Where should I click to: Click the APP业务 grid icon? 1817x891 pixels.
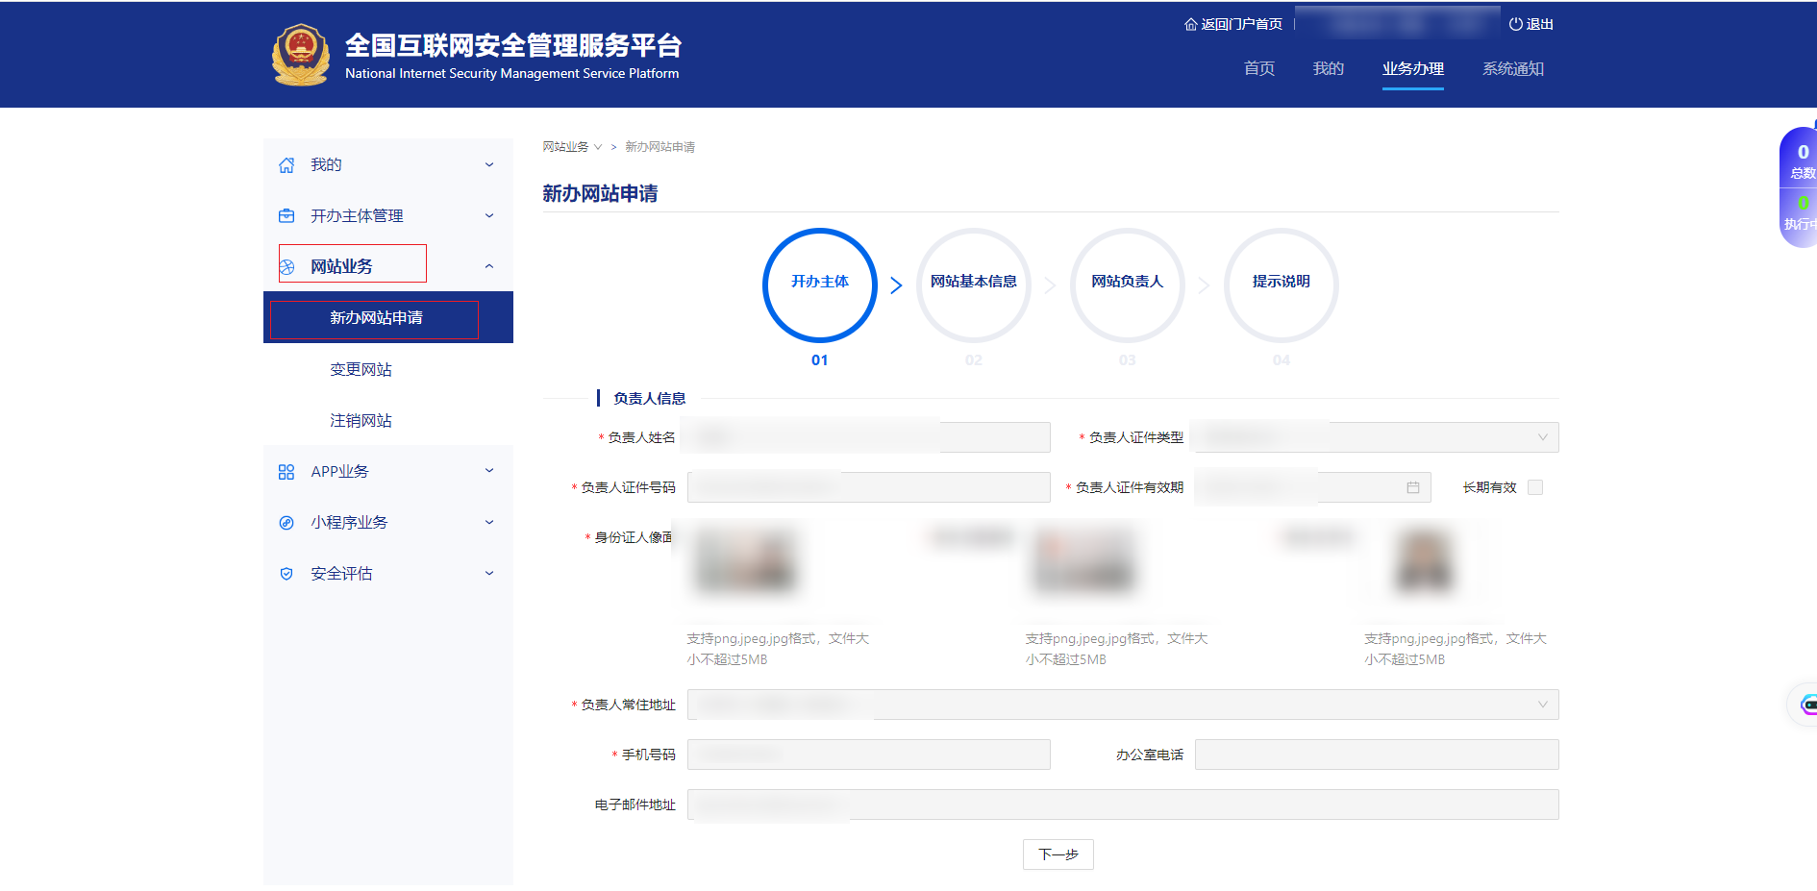tap(286, 472)
